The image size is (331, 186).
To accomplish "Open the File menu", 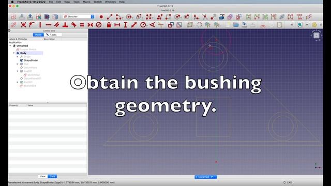I will pos(51,2).
